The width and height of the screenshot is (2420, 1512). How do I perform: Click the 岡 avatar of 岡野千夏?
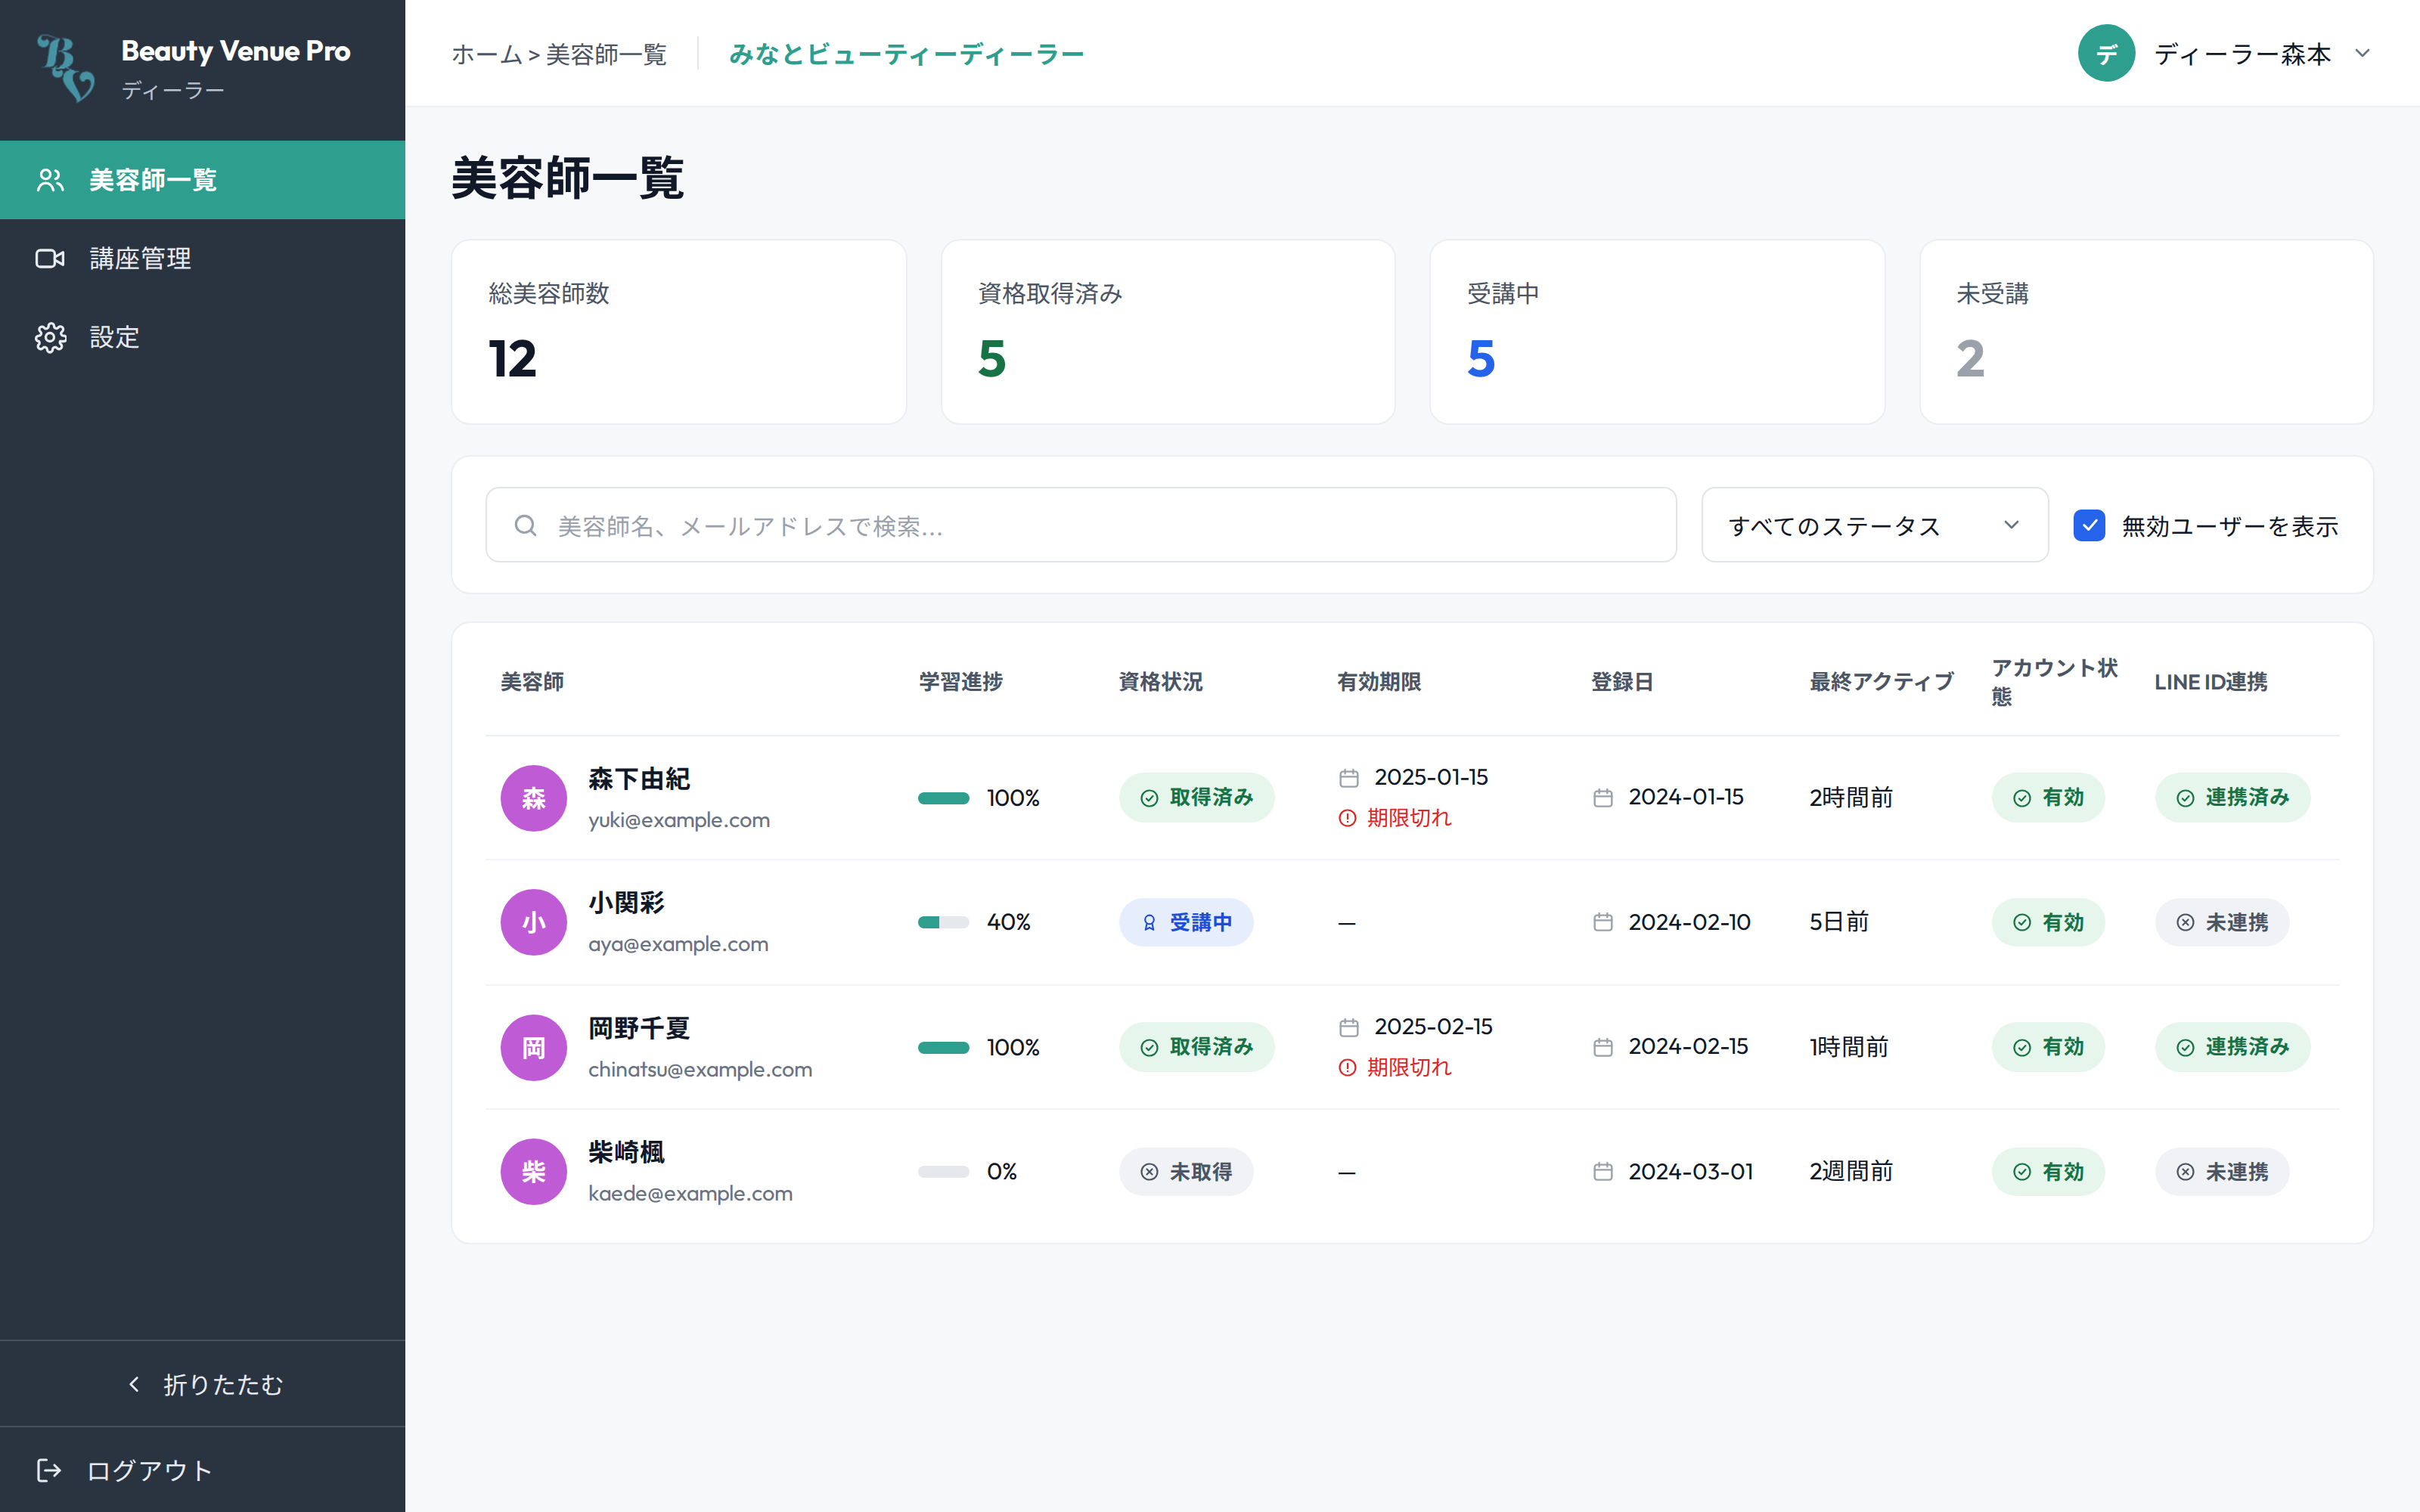tap(534, 1047)
